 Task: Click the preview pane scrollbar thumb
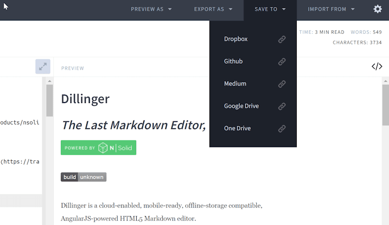386,105
